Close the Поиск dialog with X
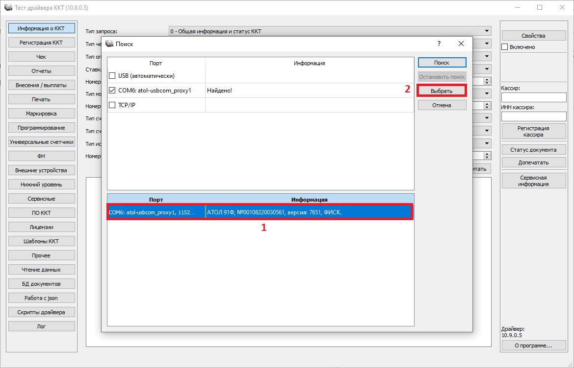 coord(461,44)
